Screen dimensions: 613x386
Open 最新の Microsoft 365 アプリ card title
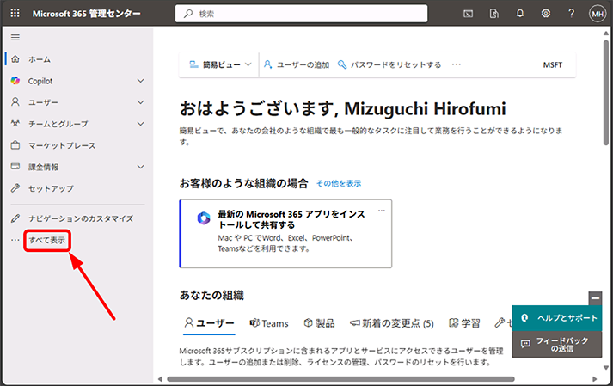pyautogui.click(x=291, y=219)
